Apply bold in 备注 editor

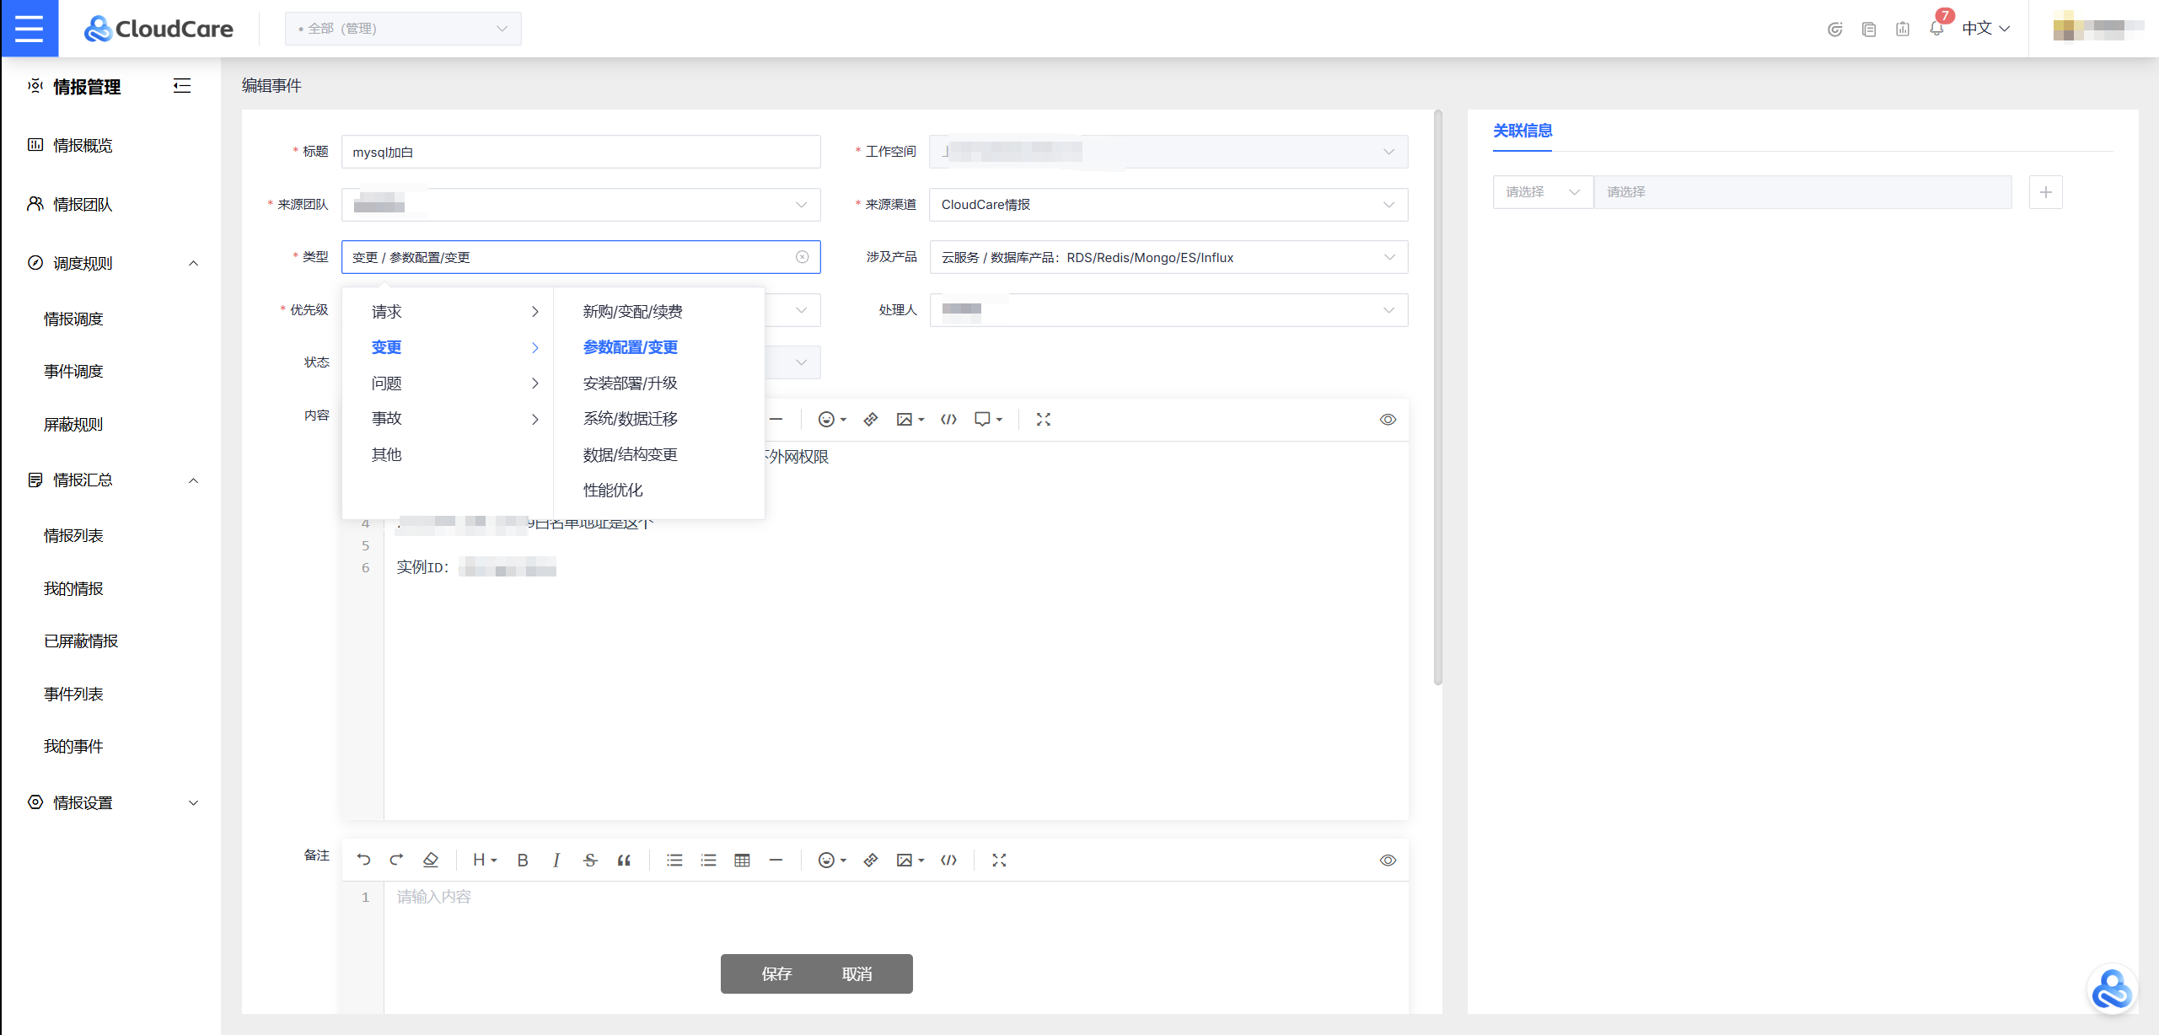point(523,860)
